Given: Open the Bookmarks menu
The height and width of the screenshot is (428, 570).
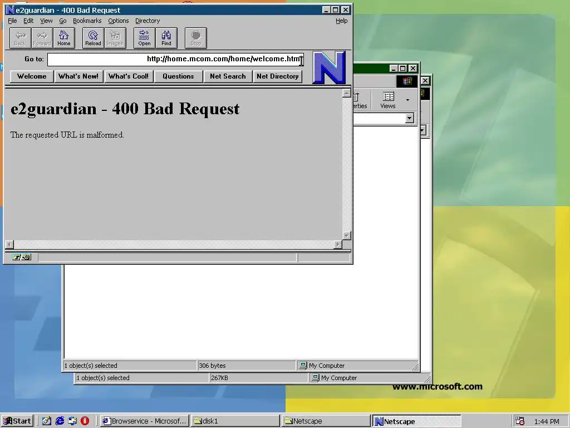Looking at the screenshot, I should [87, 21].
